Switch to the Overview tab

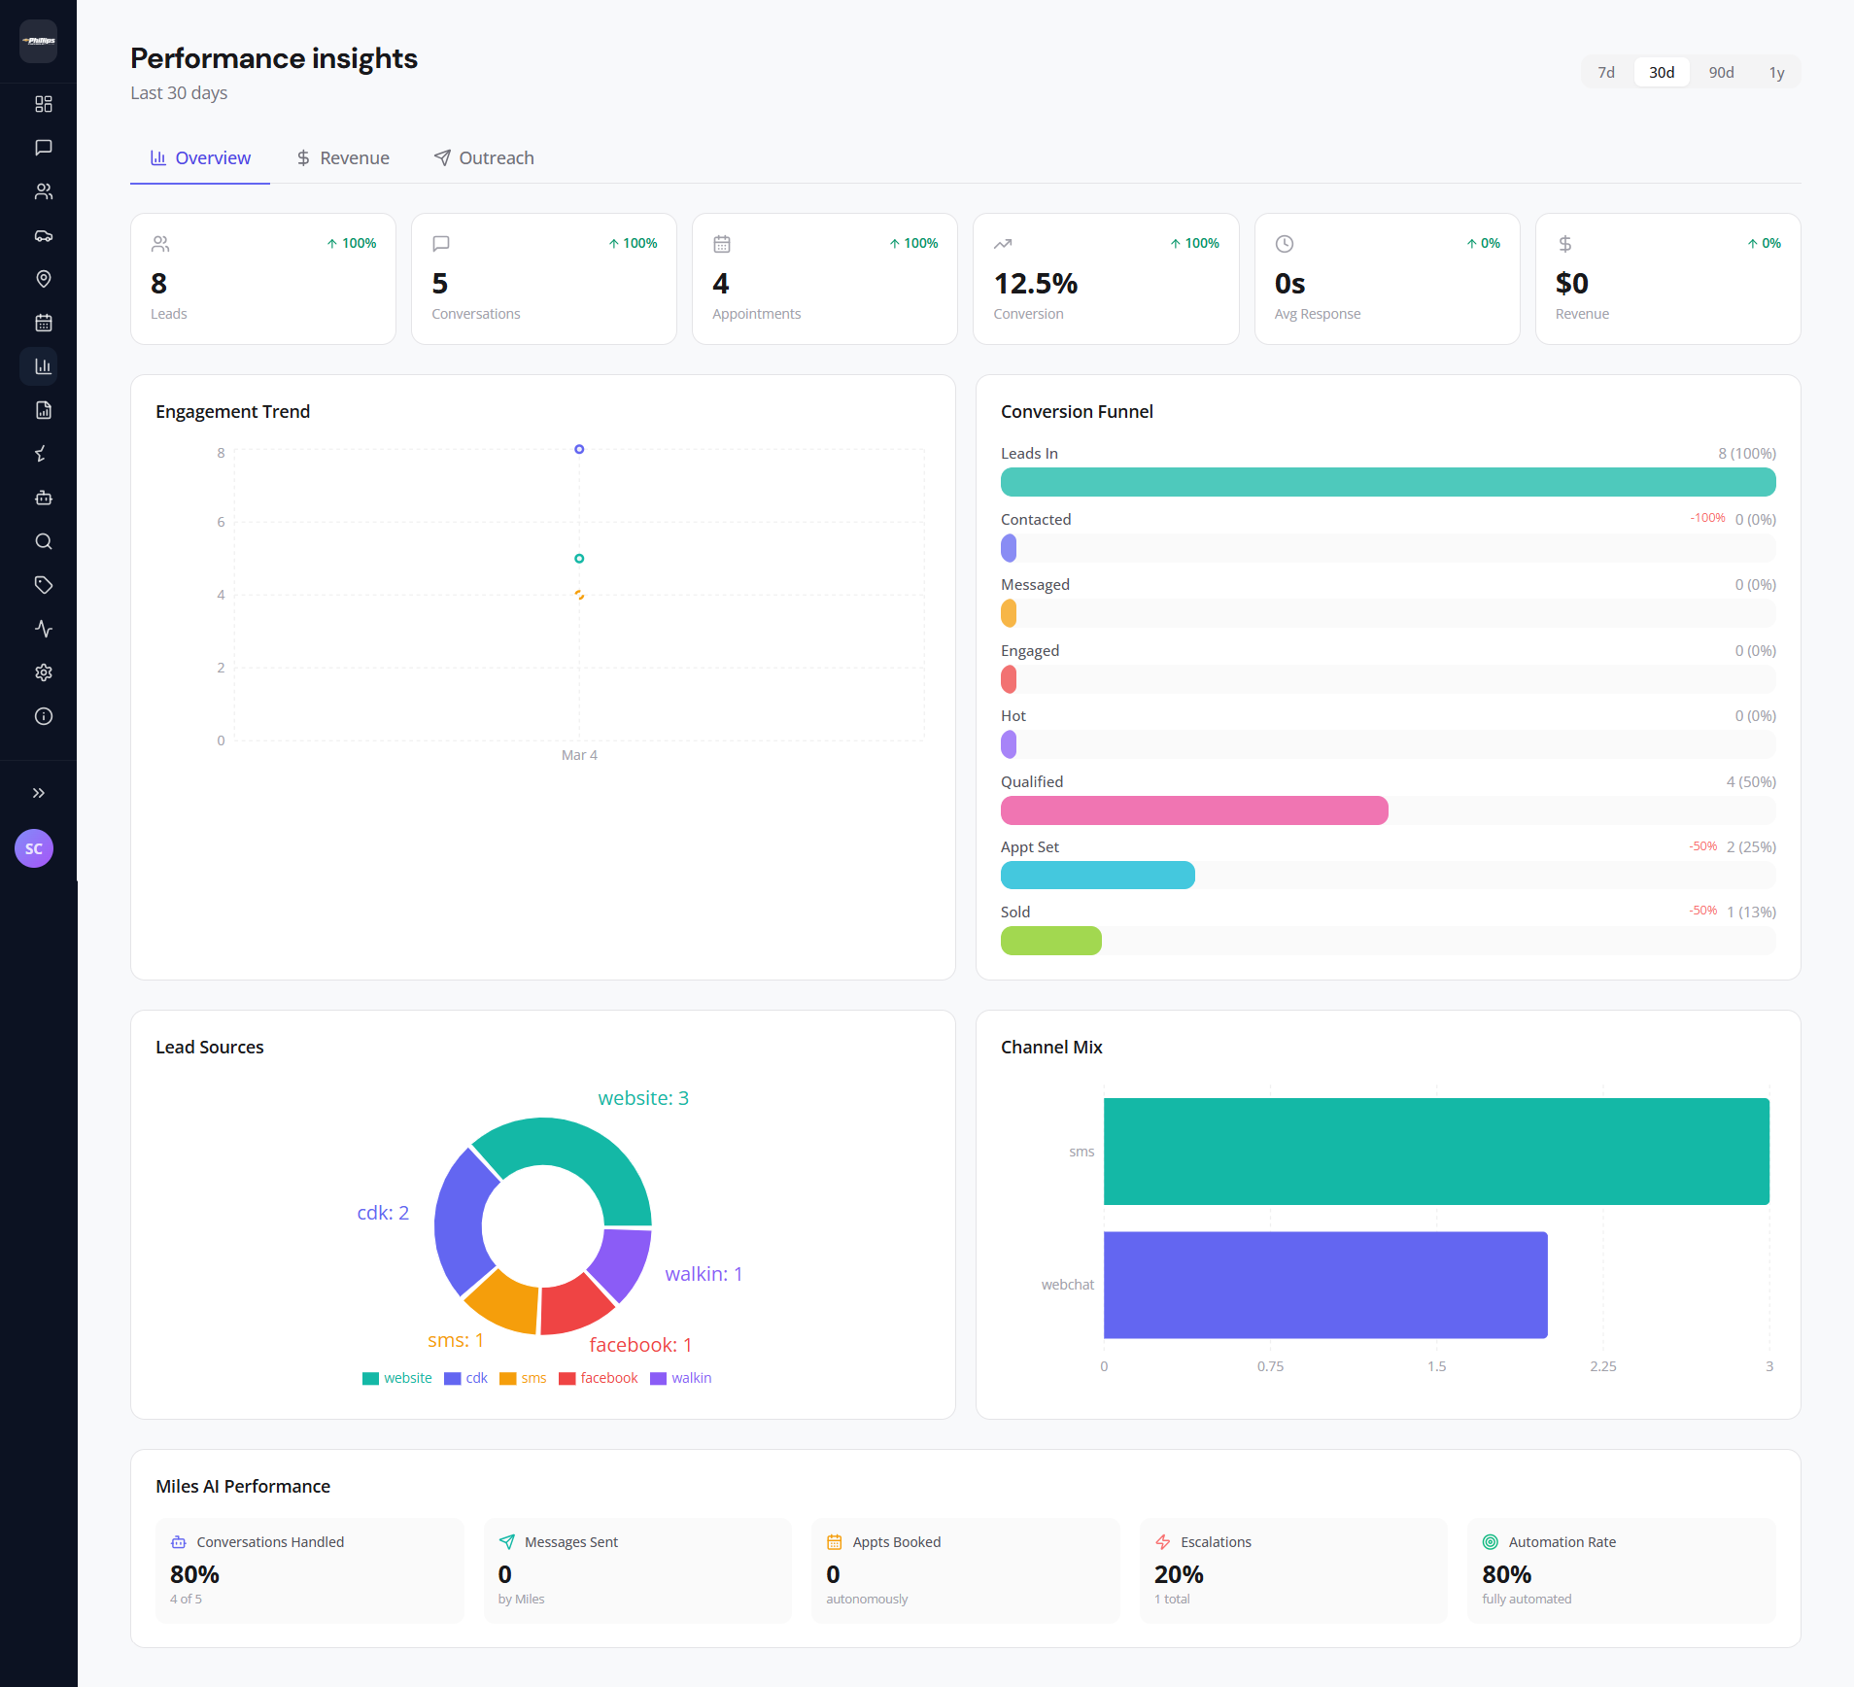pyautogui.click(x=200, y=157)
